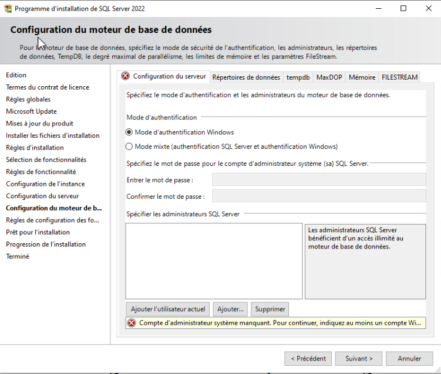Click Configuration de l'instance step

coord(45,184)
